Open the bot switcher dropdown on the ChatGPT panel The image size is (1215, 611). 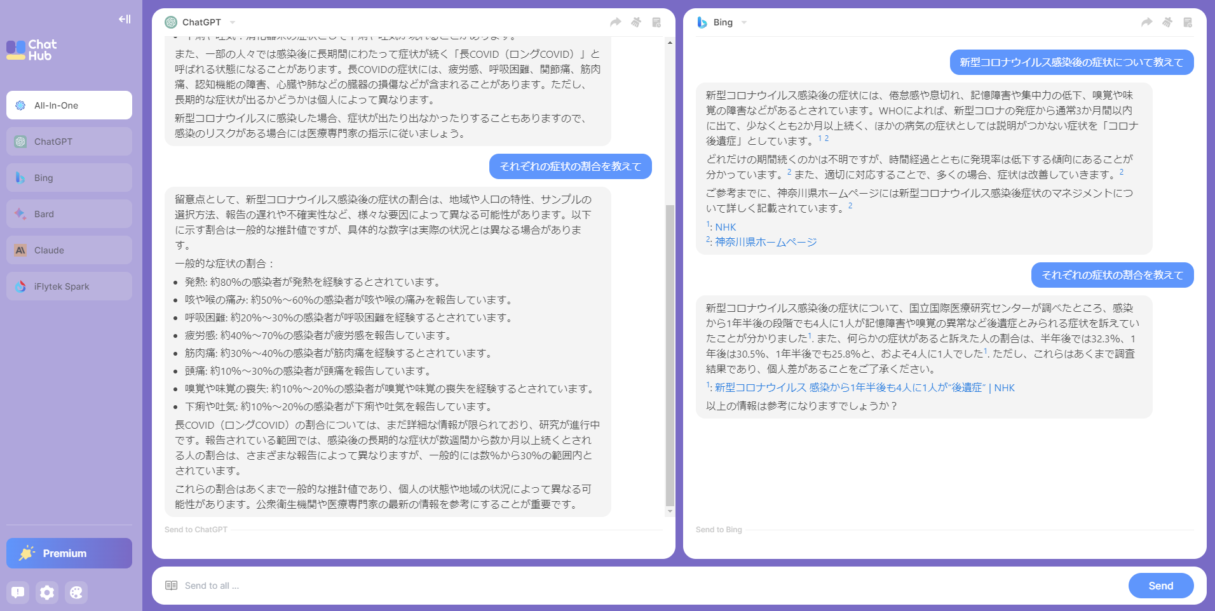233,22
